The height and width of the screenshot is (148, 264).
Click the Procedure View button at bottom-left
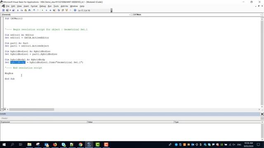(2, 109)
